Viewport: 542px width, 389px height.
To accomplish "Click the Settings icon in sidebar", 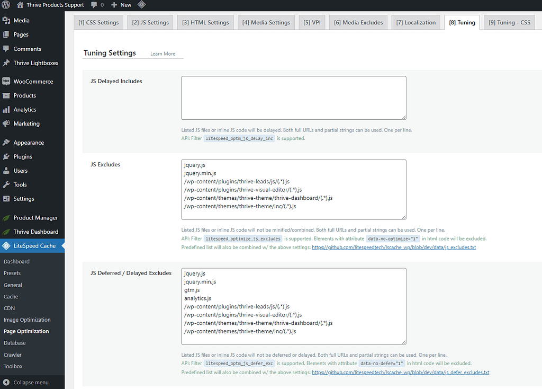I will pos(6,199).
